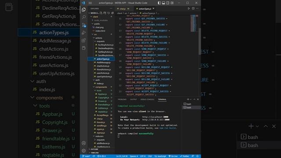
Task: Toggle the secondary side bar layout
Action: coord(168,3)
